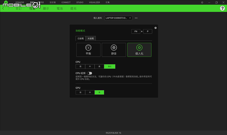Select the 靜音 silent mode card

pyautogui.click(x=114, y=50)
